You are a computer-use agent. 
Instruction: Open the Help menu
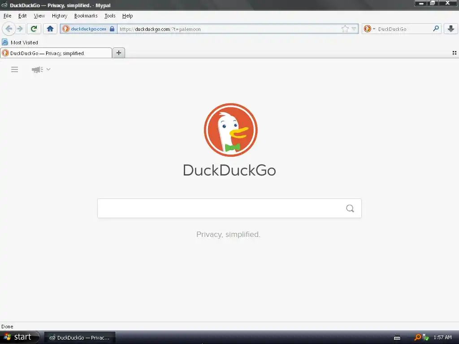(x=127, y=16)
